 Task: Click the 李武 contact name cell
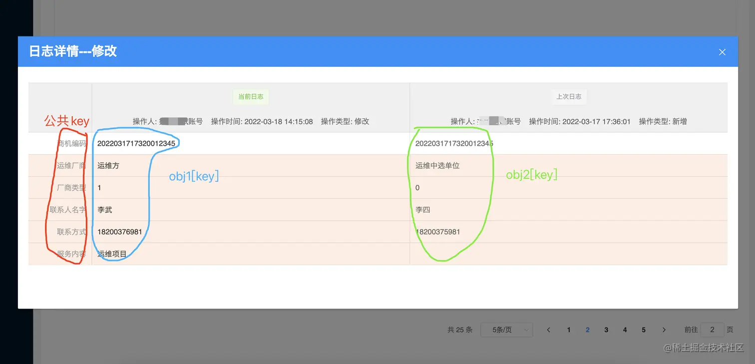point(105,210)
